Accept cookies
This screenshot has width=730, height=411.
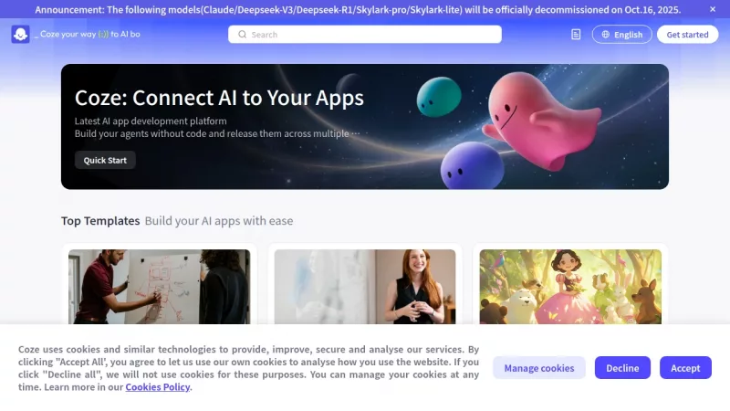(685, 368)
